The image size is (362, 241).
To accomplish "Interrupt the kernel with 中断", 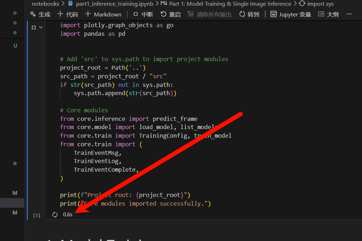I will tap(144, 14).
